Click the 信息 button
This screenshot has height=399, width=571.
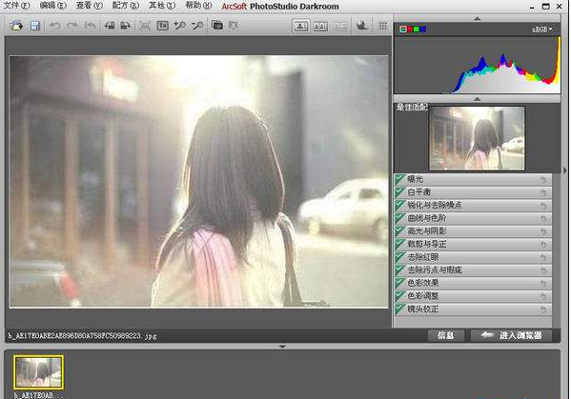point(446,335)
